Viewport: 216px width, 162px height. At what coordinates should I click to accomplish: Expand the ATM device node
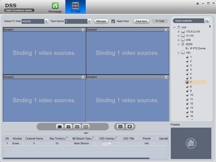tap(179, 40)
